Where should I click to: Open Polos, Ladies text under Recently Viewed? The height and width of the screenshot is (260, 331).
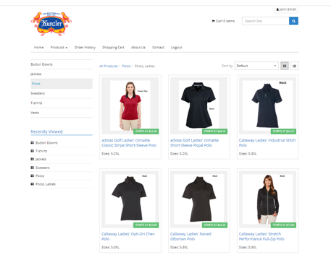[x=46, y=184]
